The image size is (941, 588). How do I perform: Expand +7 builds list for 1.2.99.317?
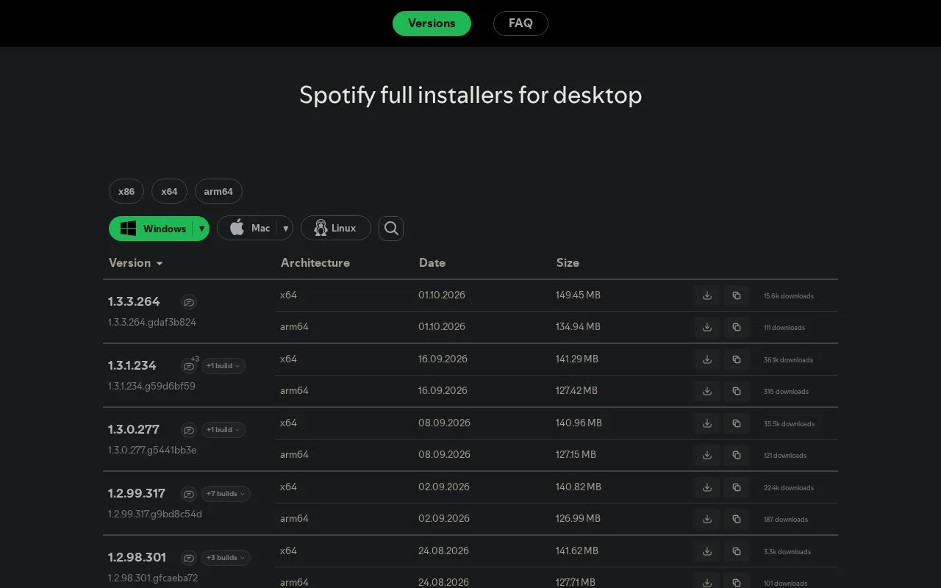(226, 494)
